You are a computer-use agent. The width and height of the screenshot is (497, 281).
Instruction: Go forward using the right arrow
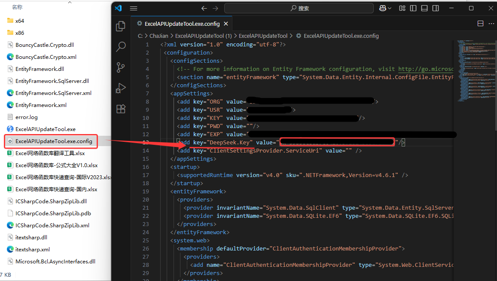tap(216, 8)
